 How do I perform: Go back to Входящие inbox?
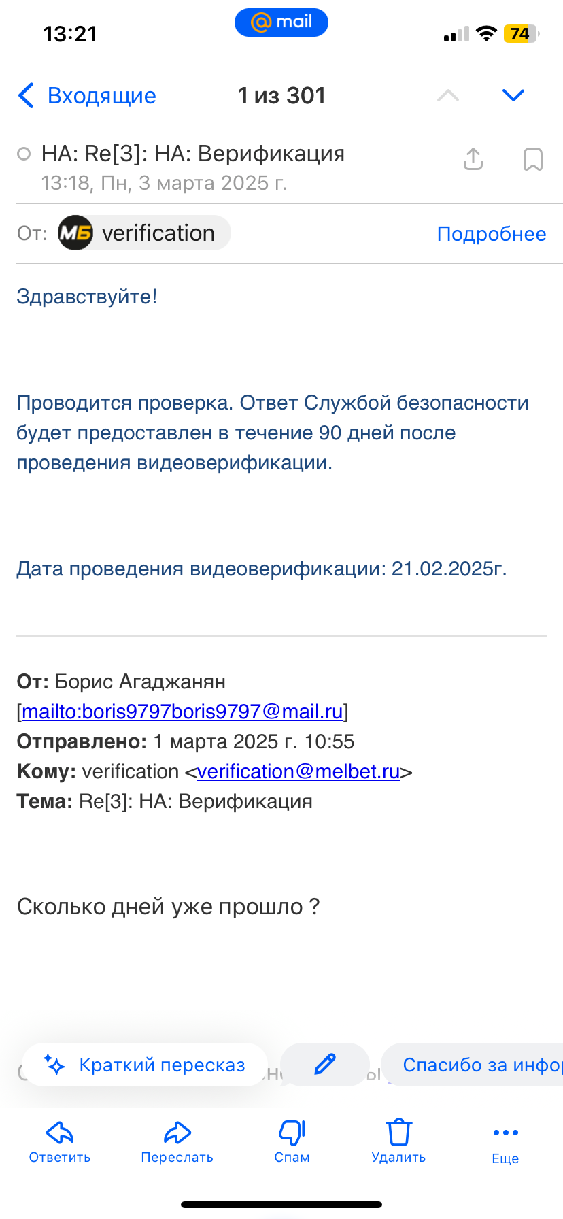tap(101, 96)
